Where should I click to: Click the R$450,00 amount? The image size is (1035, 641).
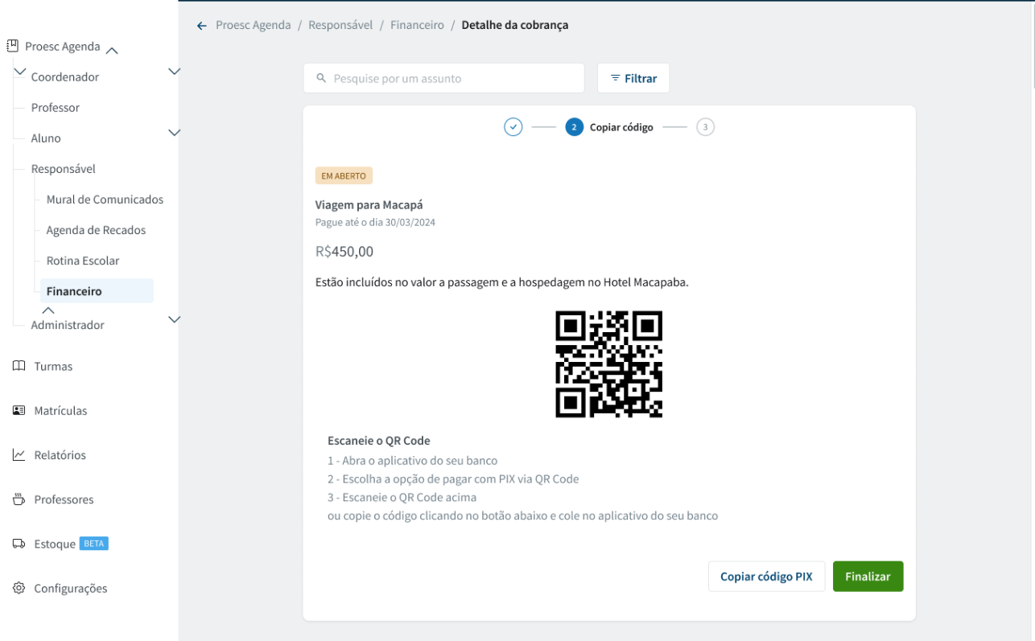point(344,251)
